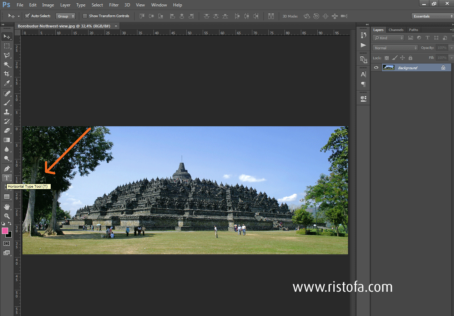
Task: Filter layers by text in the Layers panel
Action: (x=427, y=37)
